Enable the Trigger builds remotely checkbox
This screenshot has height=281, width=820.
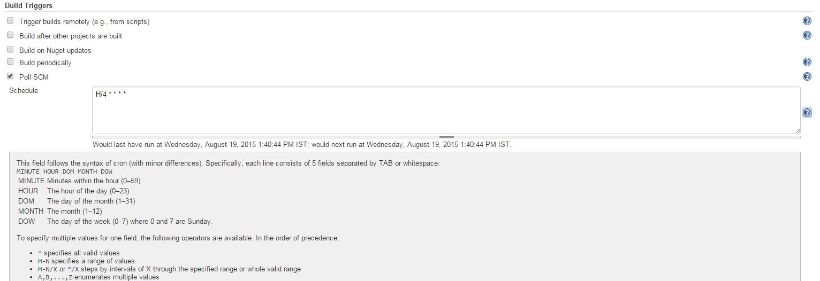coord(10,21)
